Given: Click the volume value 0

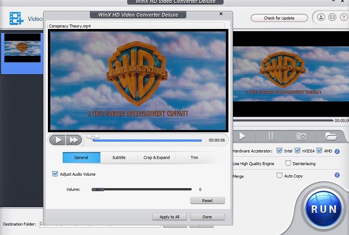Looking at the screenshot, I should (x=200, y=190).
